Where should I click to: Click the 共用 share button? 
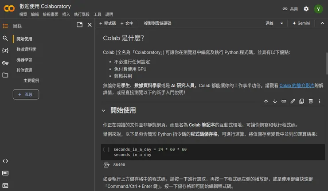290,9
